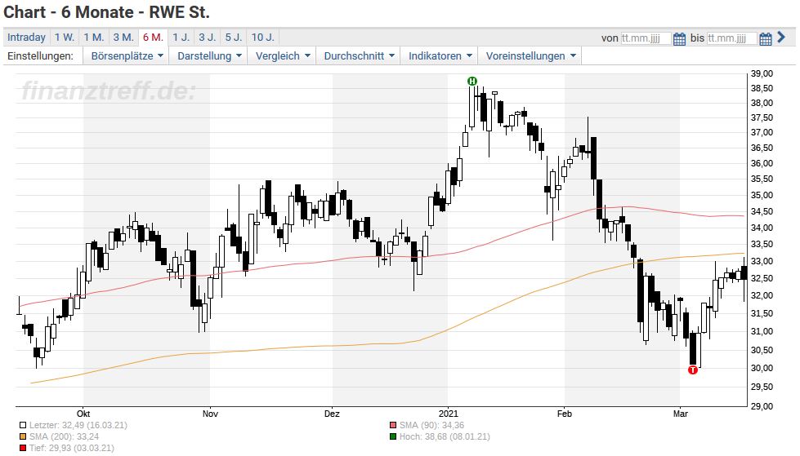Click the green H high marker on the chart
Viewport: 800px width, 456px height.
[472, 81]
